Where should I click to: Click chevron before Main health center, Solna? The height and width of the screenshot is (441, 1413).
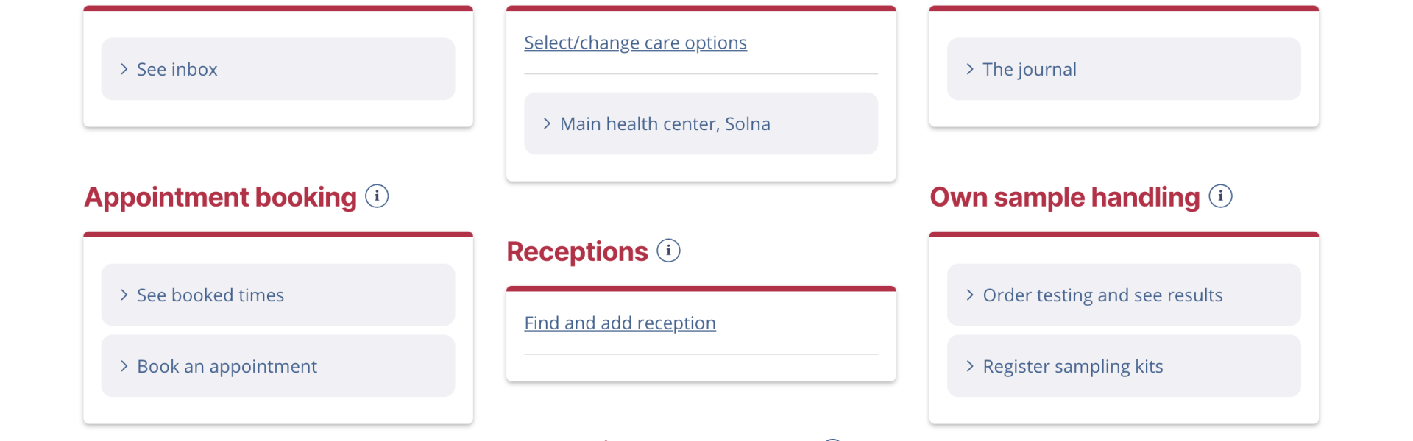point(547,123)
